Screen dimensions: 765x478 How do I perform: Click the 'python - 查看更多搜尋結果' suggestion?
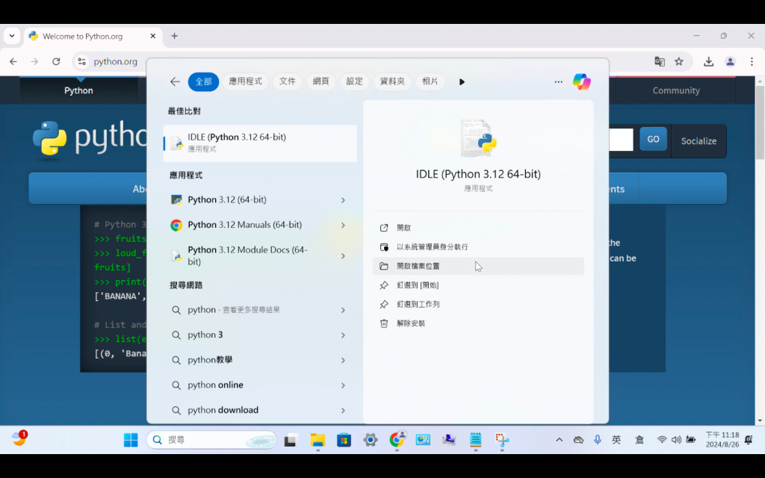coord(260,310)
